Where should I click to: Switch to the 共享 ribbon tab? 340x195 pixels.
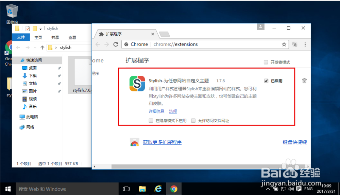click(x=55, y=37)
